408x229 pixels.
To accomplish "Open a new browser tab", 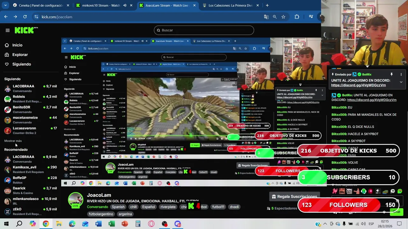I will 267,5.
